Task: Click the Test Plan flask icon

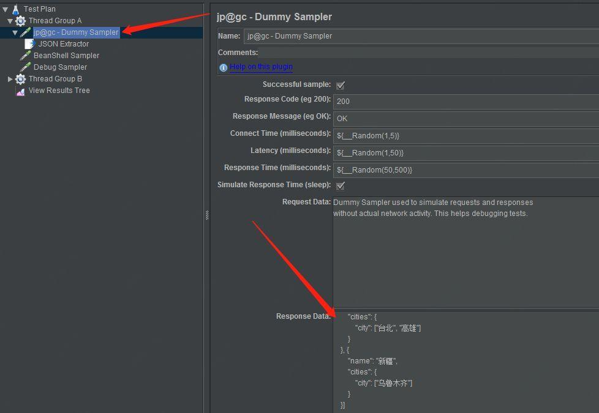Action: 15,9
